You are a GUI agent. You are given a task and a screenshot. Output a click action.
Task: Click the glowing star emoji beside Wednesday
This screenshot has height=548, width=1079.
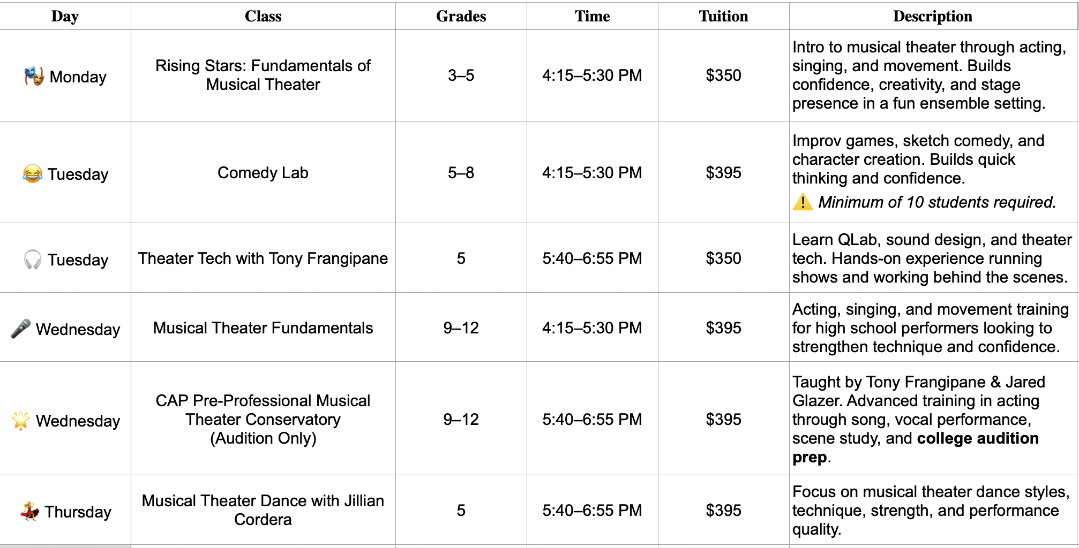(21, 421)
